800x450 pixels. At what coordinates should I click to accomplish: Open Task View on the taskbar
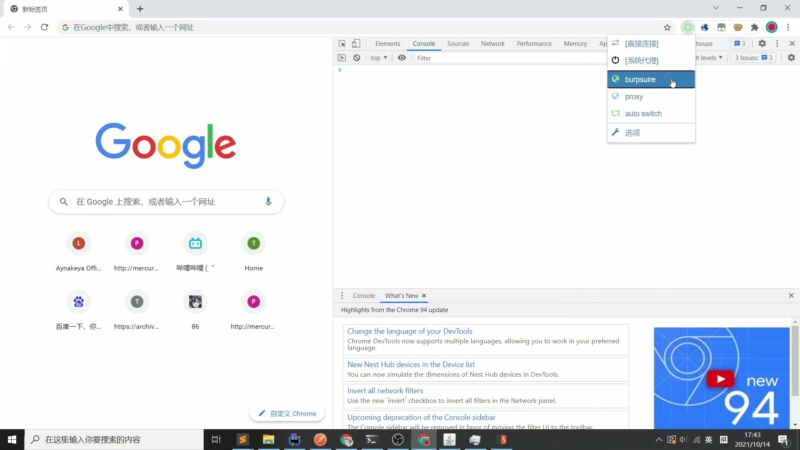(216, 440)
